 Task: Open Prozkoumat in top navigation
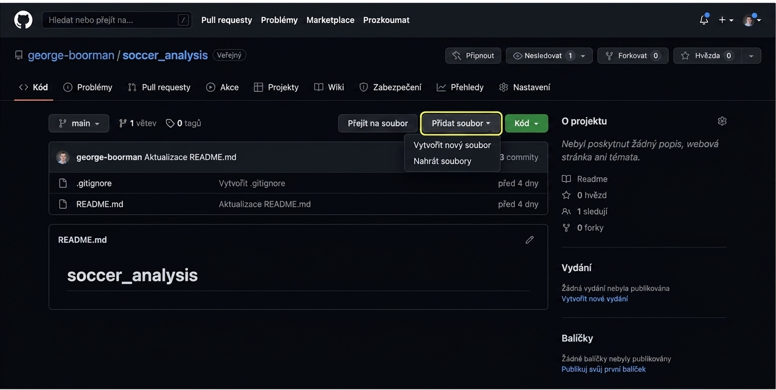386,20
